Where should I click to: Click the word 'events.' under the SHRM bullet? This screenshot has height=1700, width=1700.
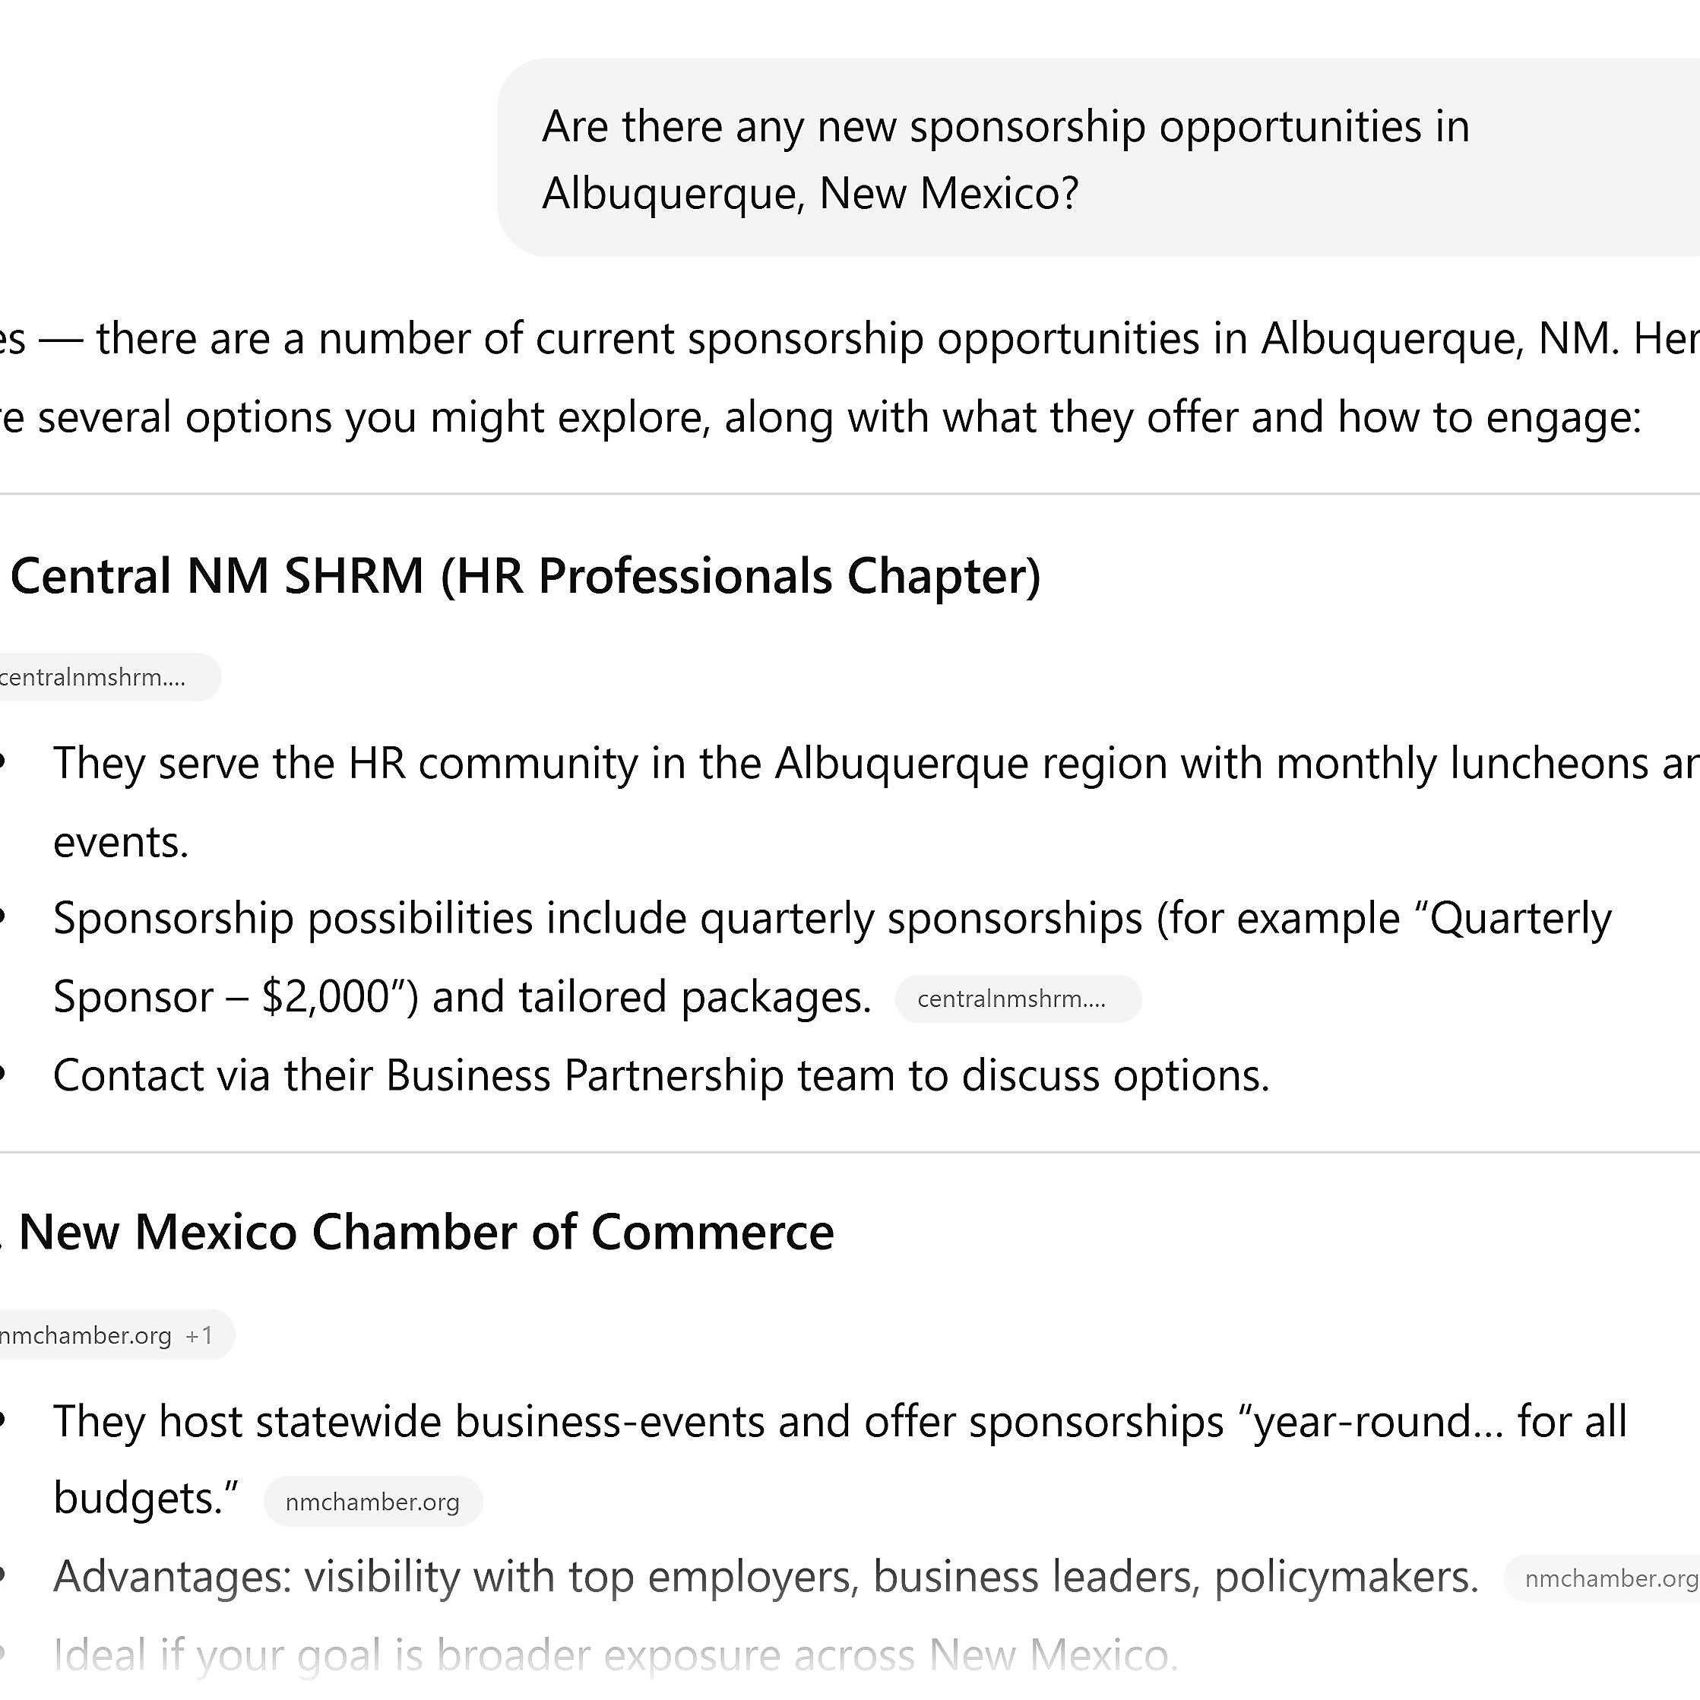121,842
